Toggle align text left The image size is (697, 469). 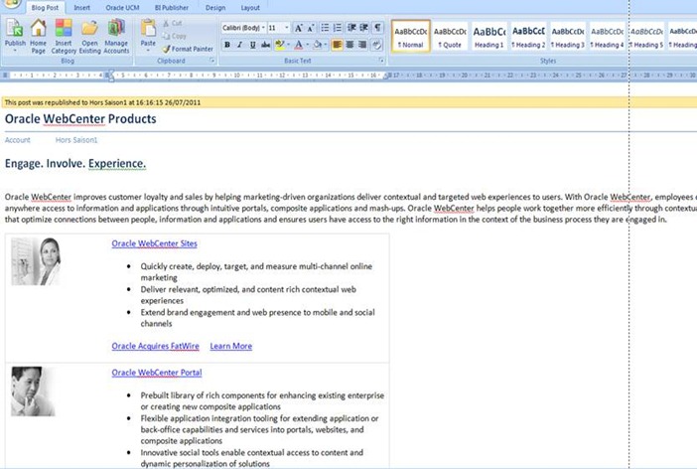pos(338,45)
